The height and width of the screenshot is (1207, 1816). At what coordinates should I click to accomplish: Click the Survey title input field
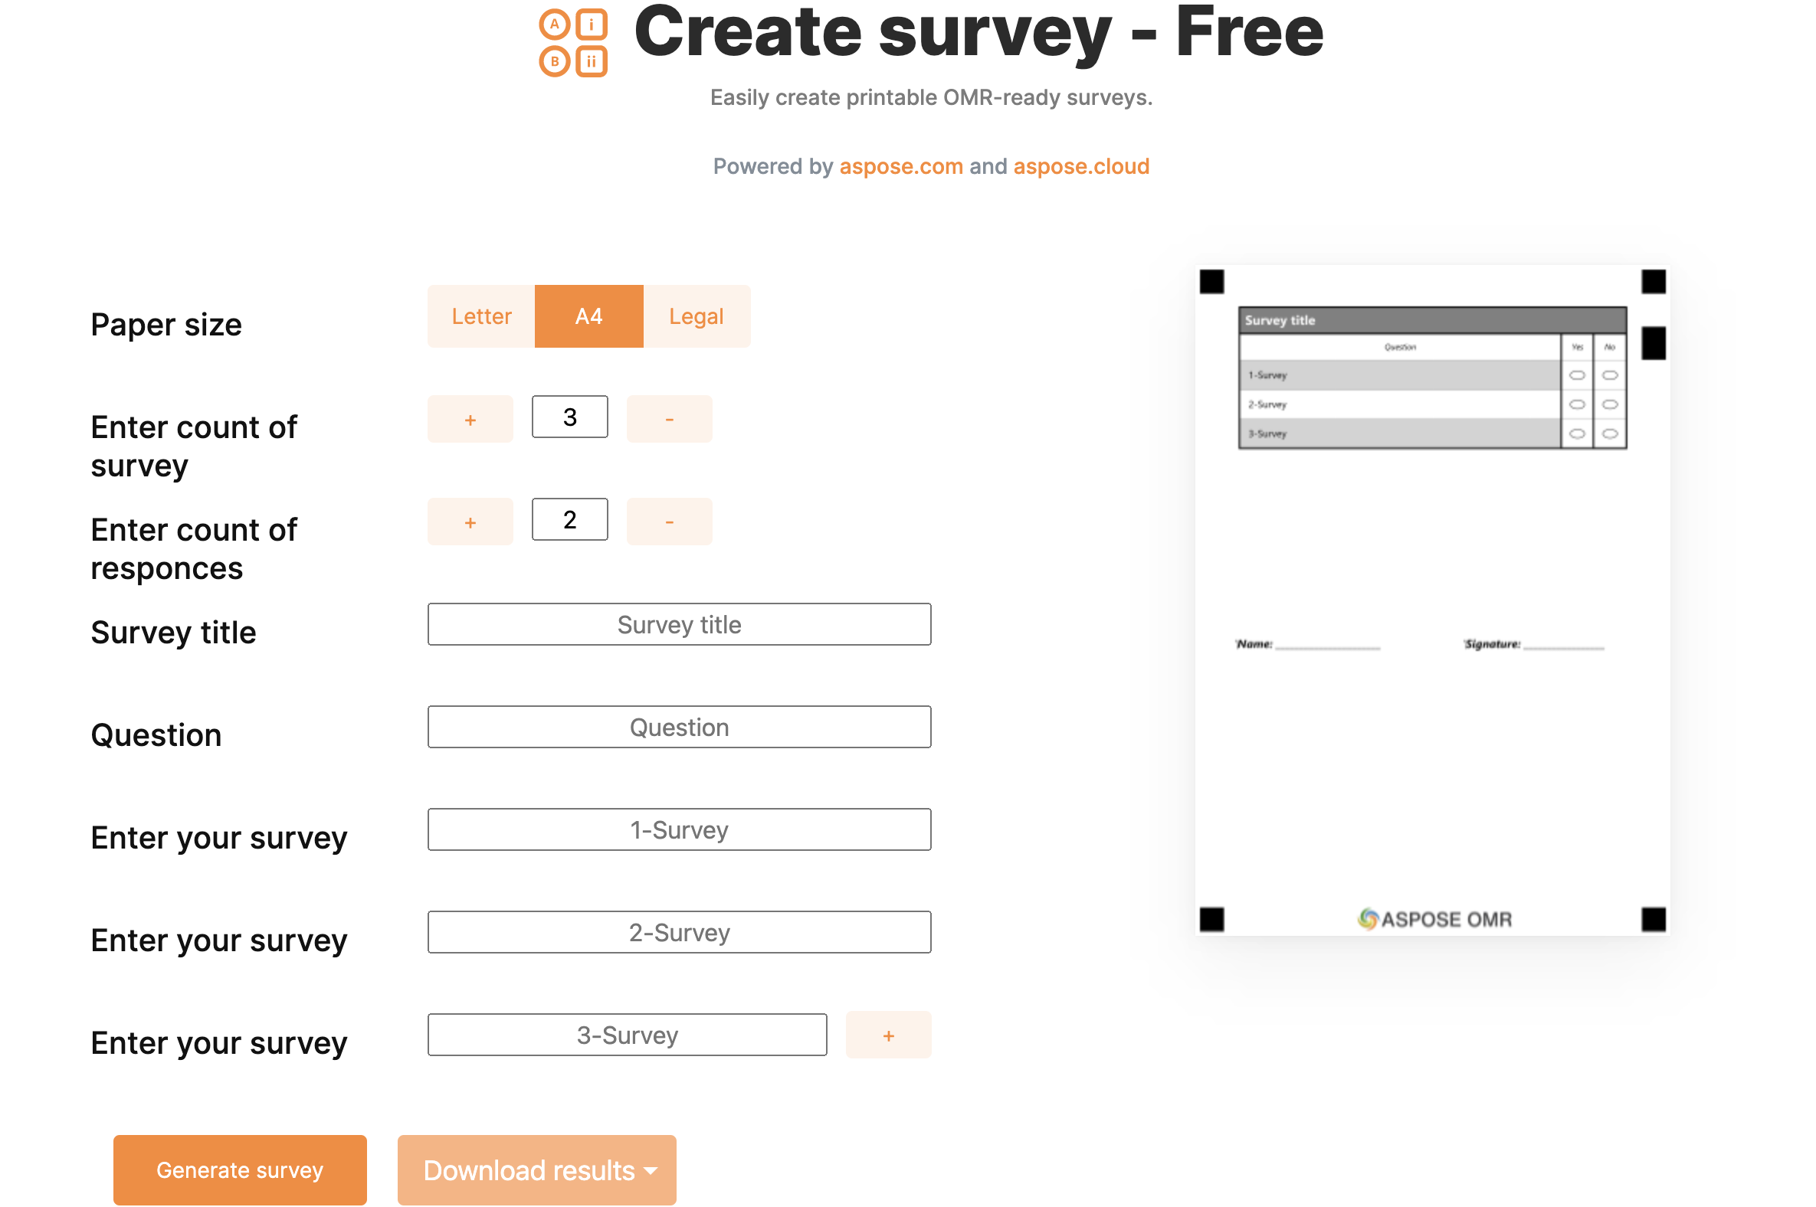[x=678, y=624]
